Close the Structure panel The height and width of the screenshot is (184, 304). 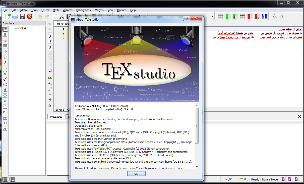[x=43, y=23]
